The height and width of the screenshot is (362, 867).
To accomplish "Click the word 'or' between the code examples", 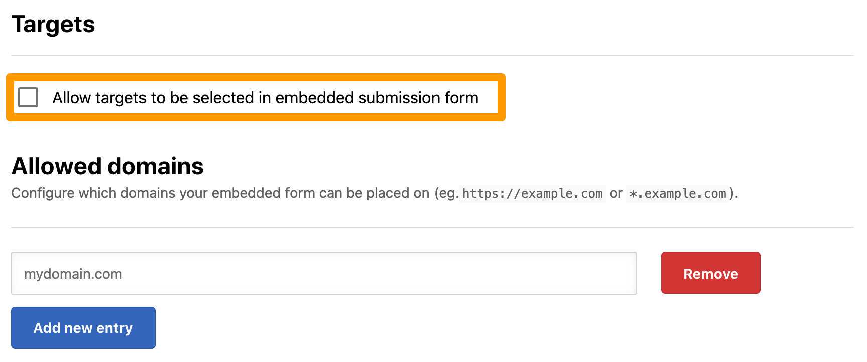I will pos(616,193).
